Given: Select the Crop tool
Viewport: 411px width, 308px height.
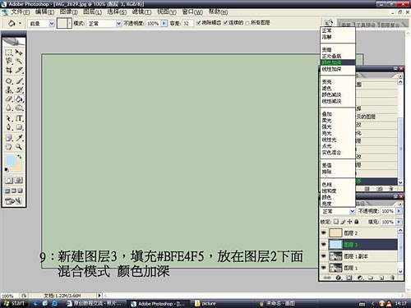Looking at the screenshot, I should click(9, 70).
